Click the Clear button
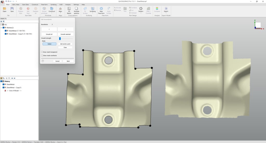The height and width of the screenshot is (143, 266). pyautogui.click(x=65, y=47)
